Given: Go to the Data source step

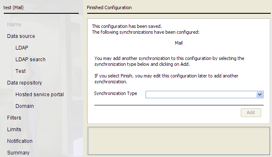Looking at the screenshot, I should click(21, 36).
